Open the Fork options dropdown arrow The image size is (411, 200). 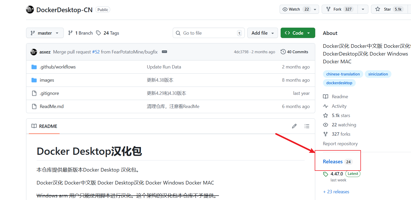pos(363,9)
